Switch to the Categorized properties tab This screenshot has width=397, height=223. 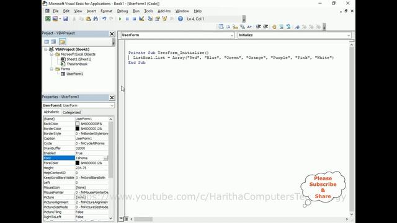(x=72, y=113)
